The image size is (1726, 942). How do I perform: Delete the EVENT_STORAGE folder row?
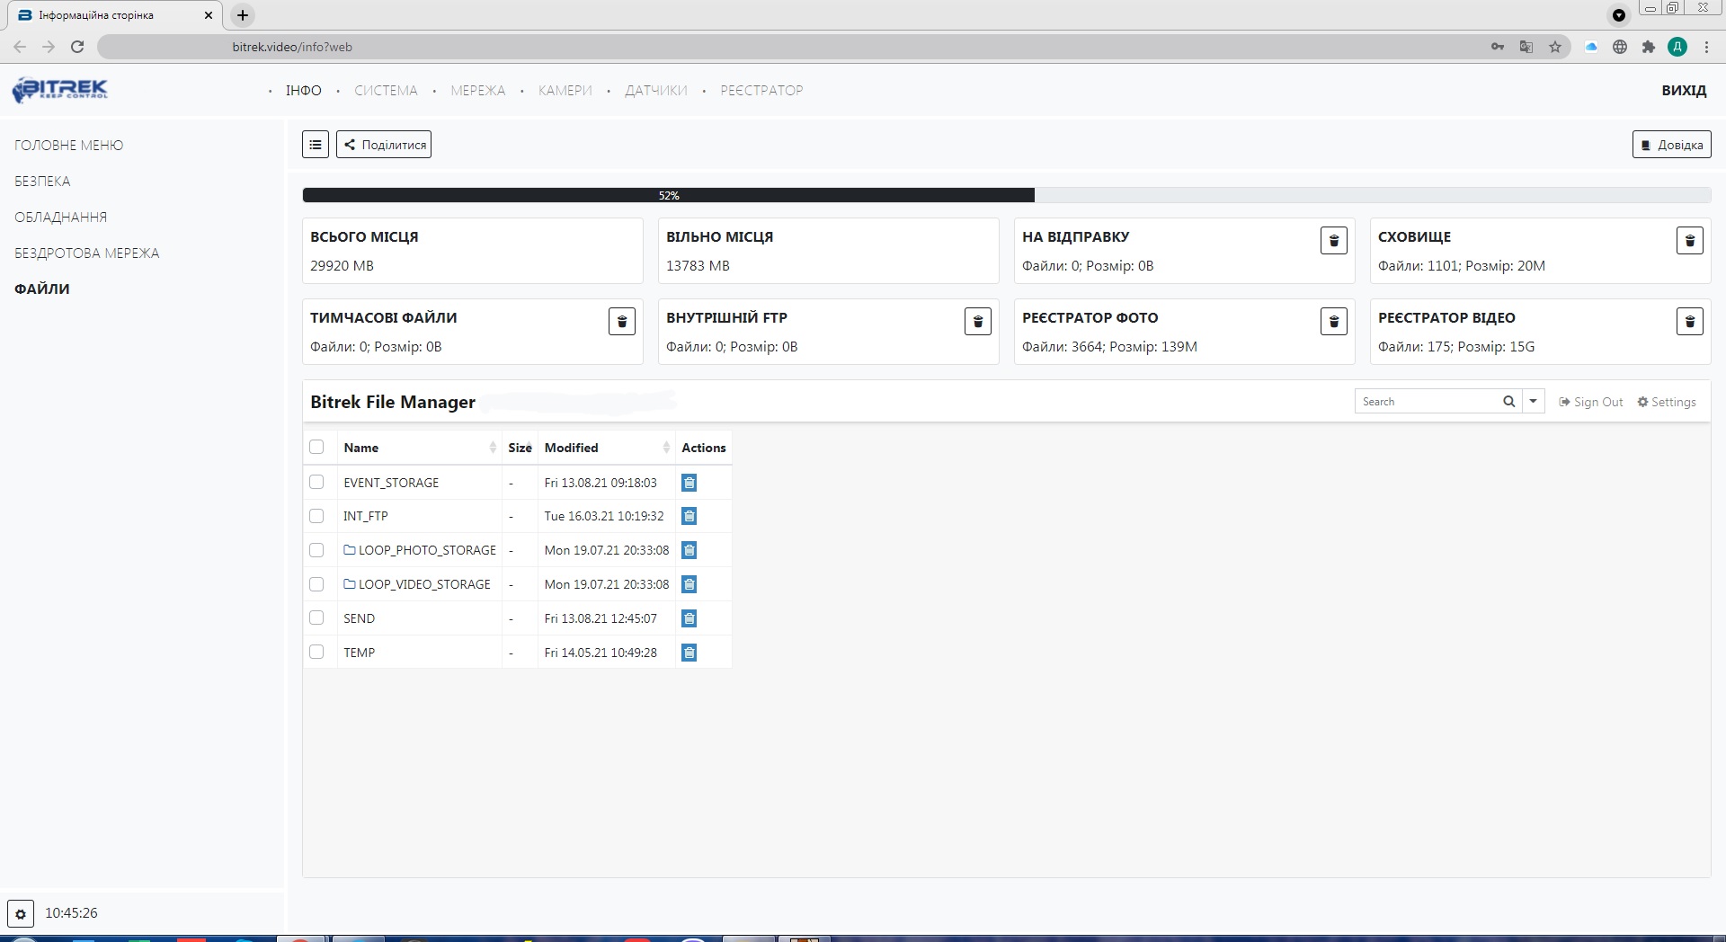[689, 483]
